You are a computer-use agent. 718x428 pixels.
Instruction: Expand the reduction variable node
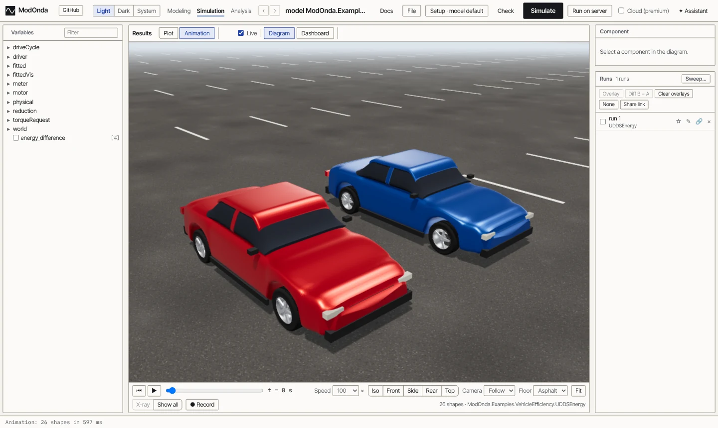(8, 111)
